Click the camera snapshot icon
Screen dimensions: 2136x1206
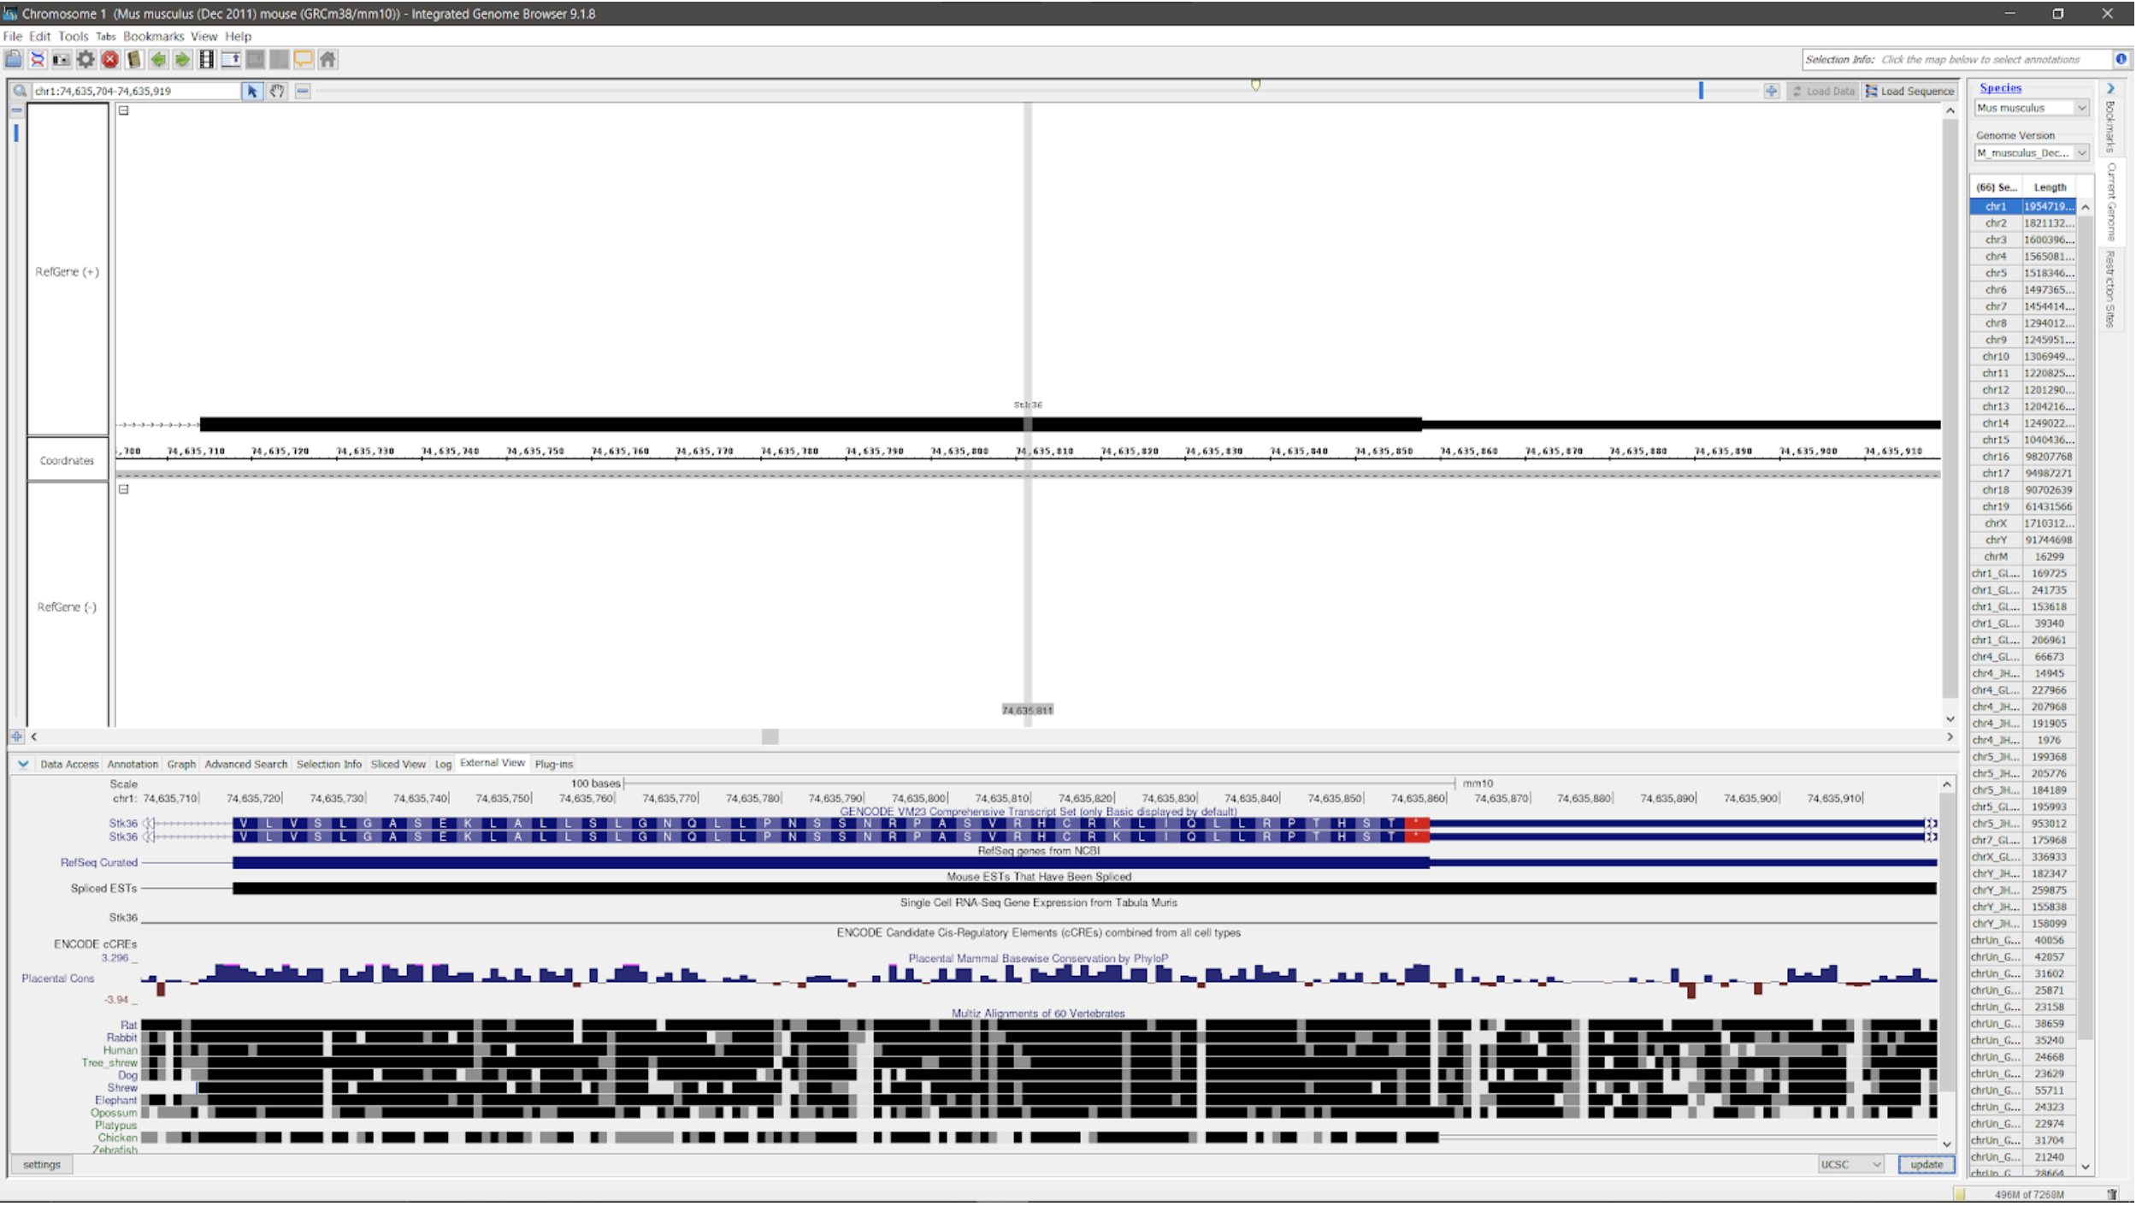pos(61,59)
